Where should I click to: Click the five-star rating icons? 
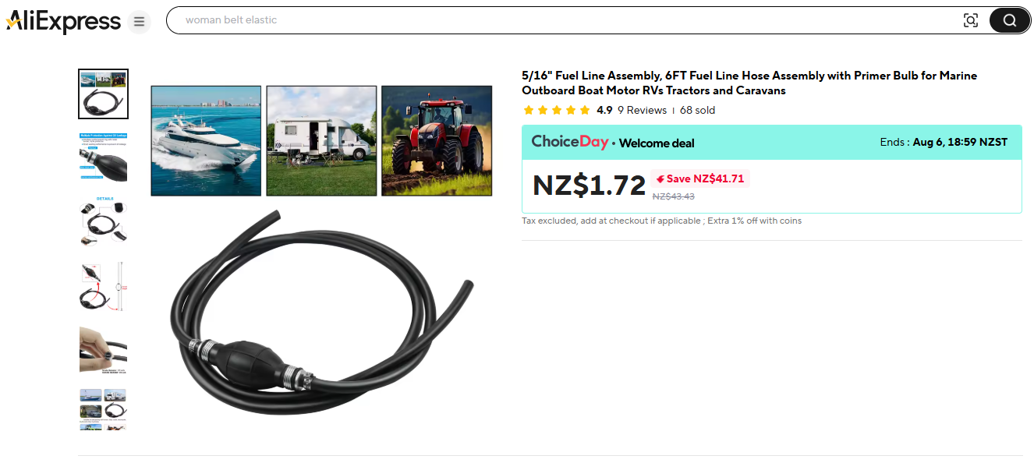click(556, 110)
